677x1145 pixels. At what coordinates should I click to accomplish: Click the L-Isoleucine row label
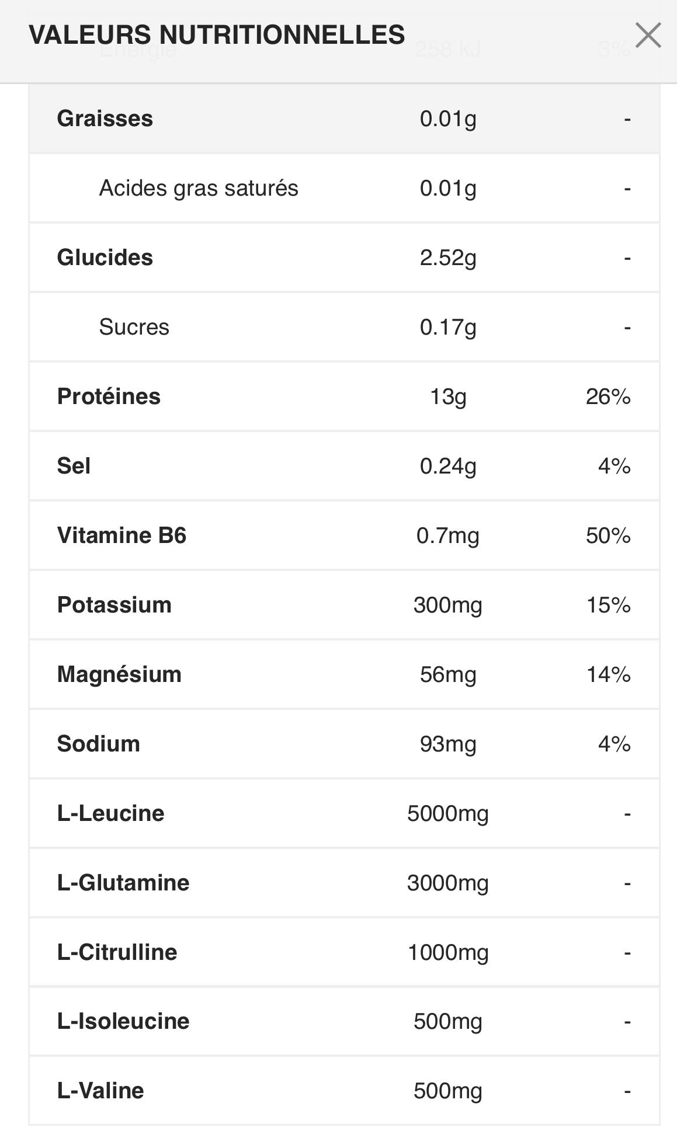pyautogui.click(x=123, y=1021)
